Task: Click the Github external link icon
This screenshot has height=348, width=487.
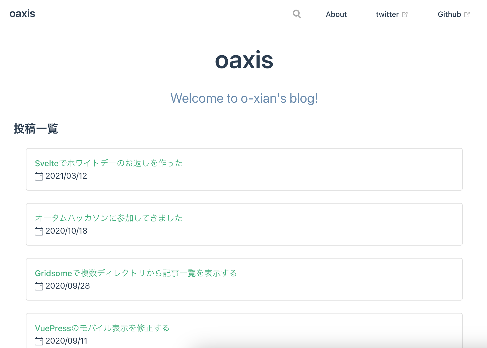Action: [467, 15]
